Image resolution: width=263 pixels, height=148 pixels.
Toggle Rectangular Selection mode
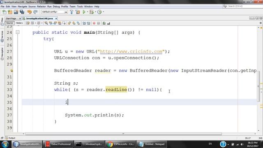pos(64,23)
